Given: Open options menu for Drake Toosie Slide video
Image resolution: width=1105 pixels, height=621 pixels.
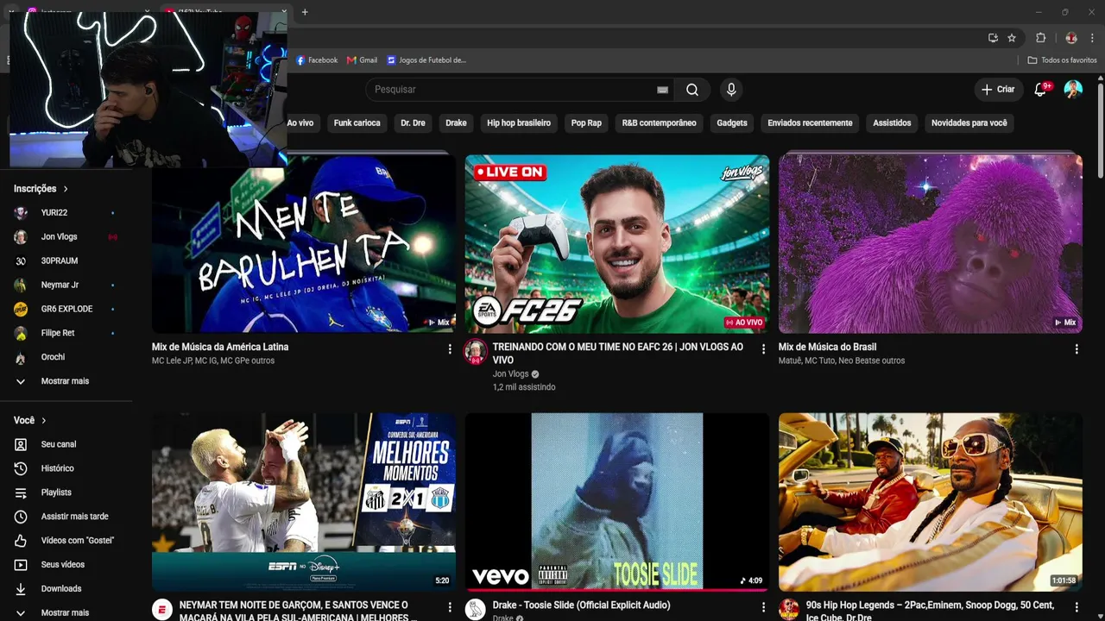Looking at the screenshot, I should (763, 608).
